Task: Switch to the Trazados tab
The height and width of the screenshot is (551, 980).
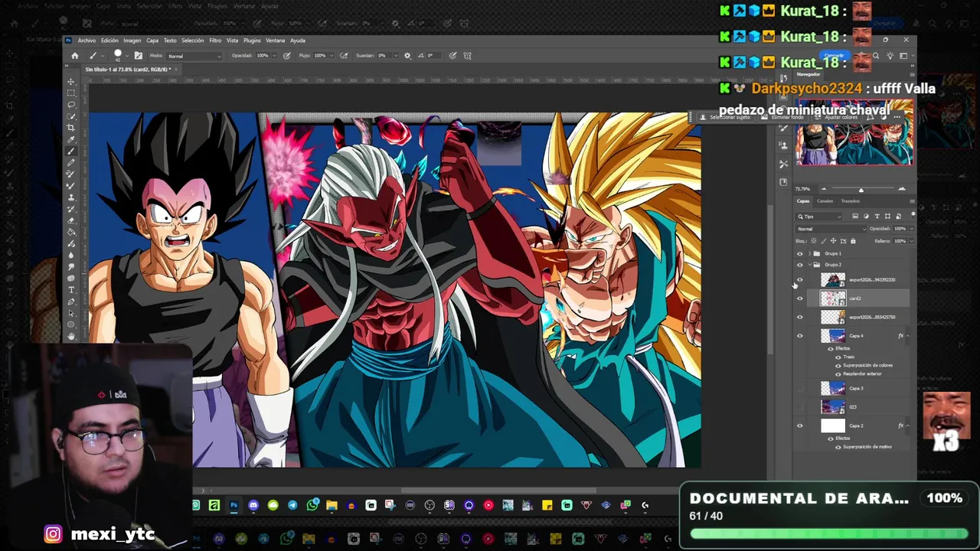Action: tap(850, 201)
